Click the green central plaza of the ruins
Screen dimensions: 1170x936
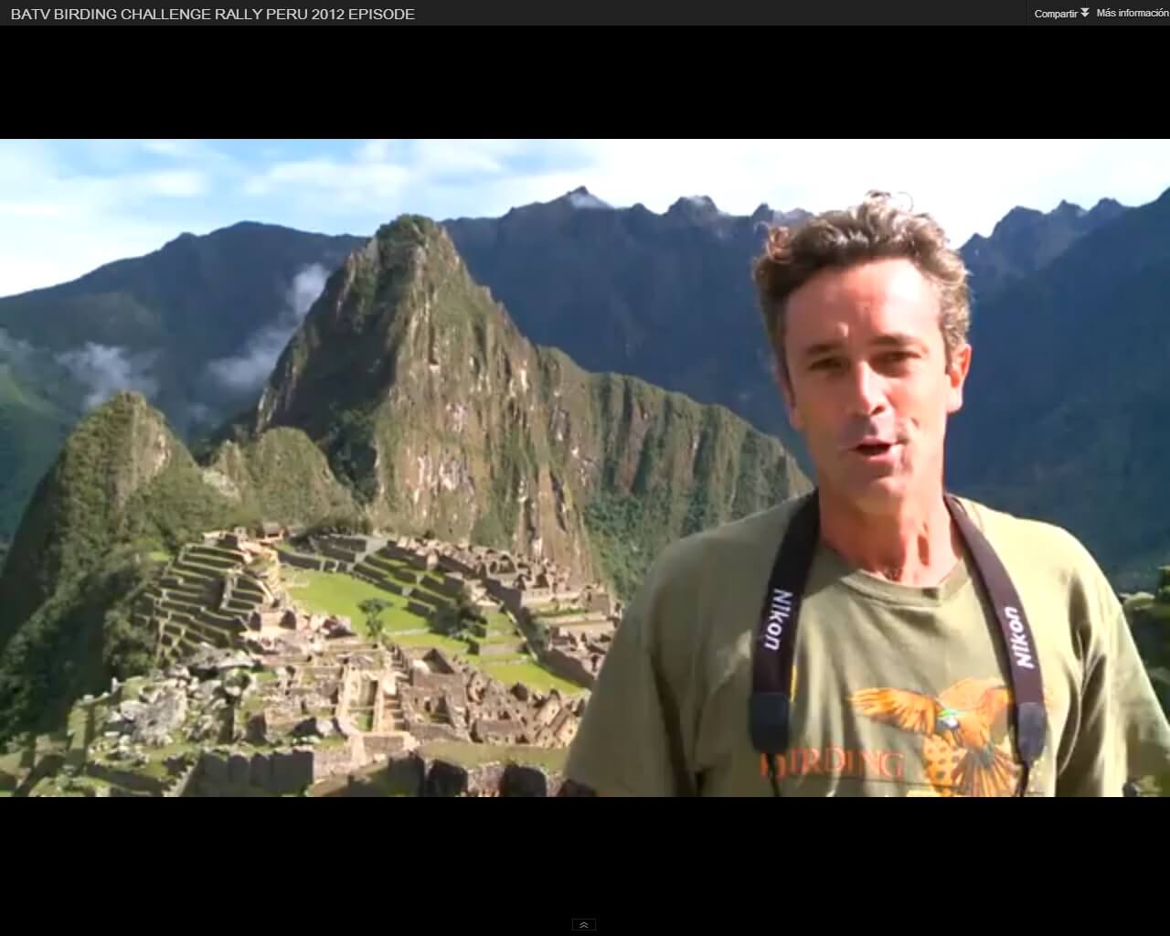tap(338, 594)
